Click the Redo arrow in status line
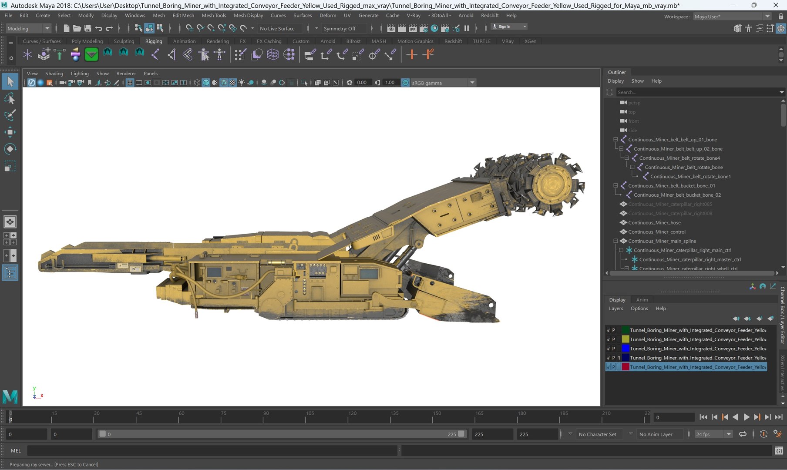Screen dimensions: 787x470 point(109,28)
